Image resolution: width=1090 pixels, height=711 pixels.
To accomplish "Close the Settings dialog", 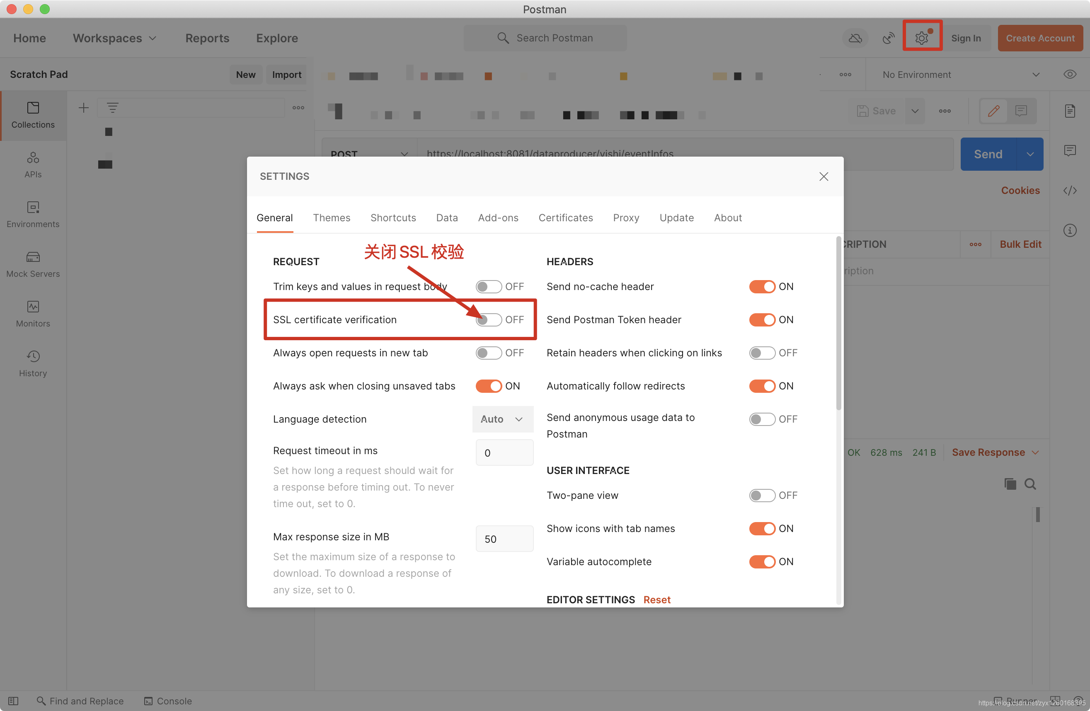I will (x=824, y=176).
